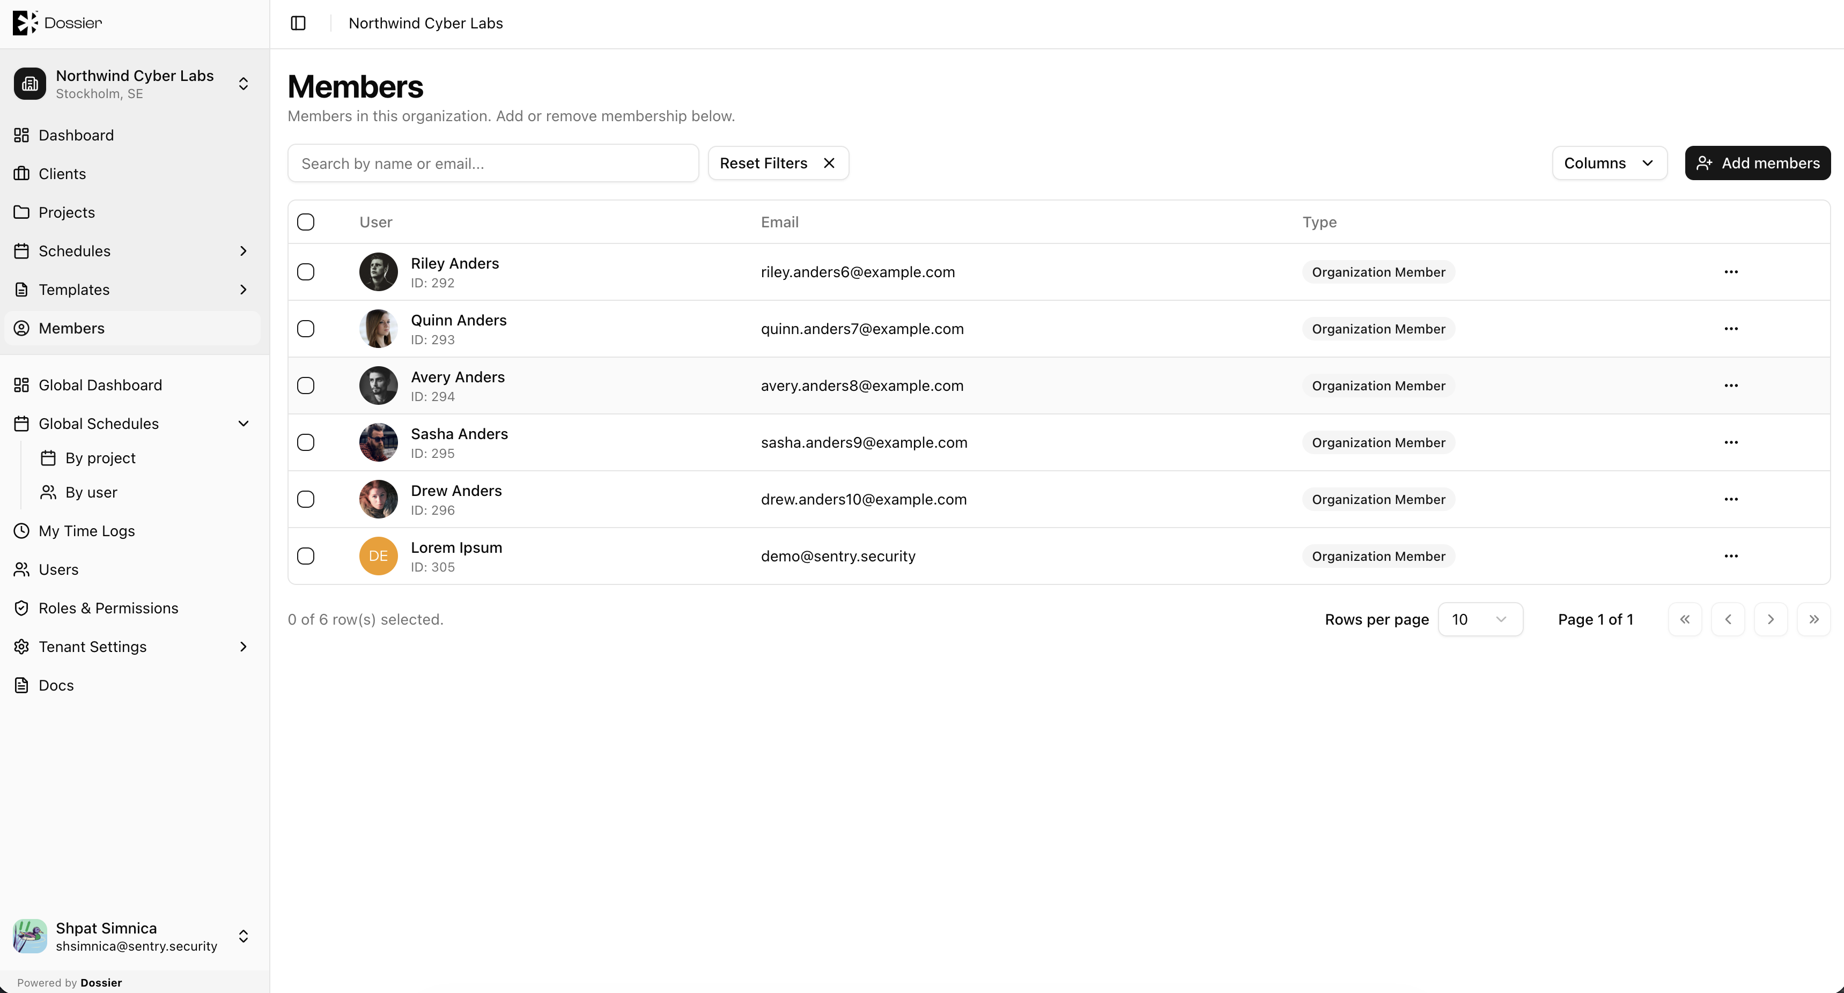Expand the Schedules submenu
The height and width of the screenshot is (993, 1844).
pos(244,251)
